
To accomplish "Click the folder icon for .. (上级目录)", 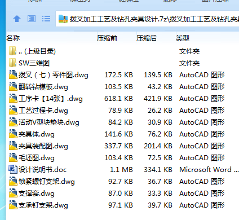I will pos(12,51).
